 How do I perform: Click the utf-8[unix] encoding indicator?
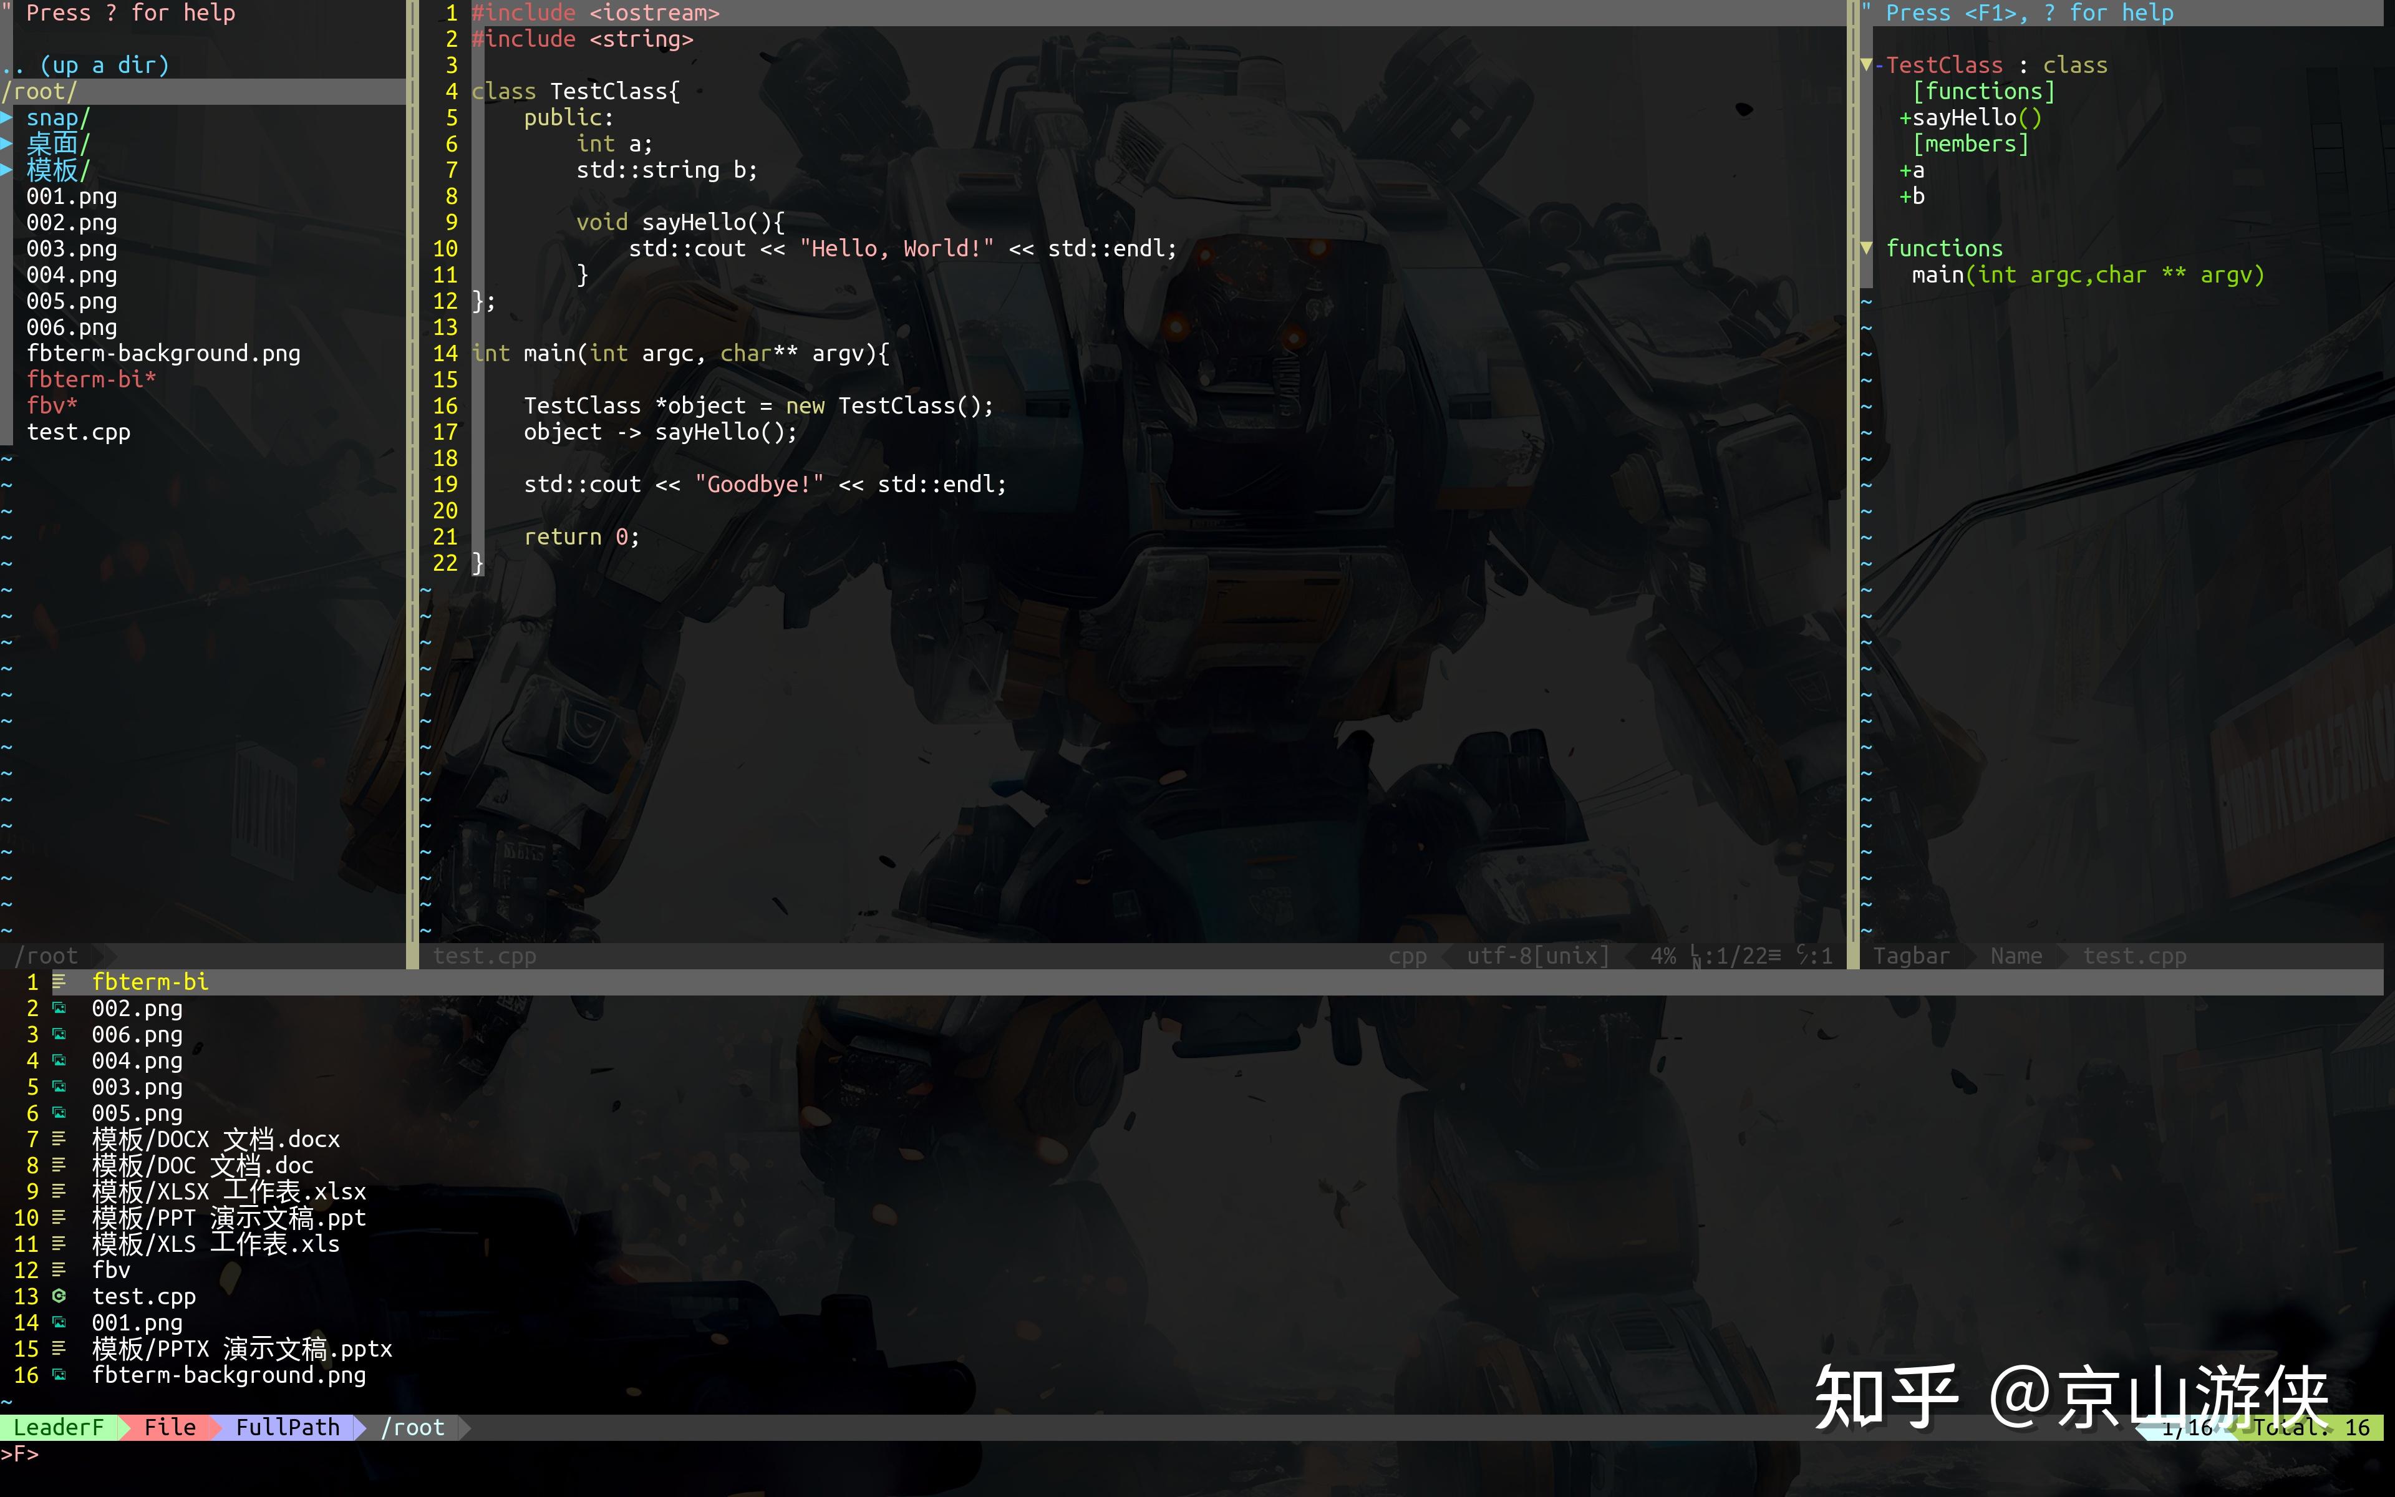[x=1538, y=956]
